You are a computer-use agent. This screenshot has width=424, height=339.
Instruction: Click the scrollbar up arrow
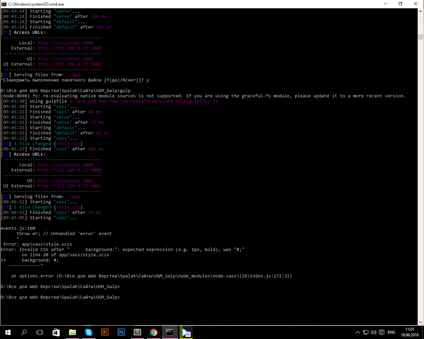[421, 11]
